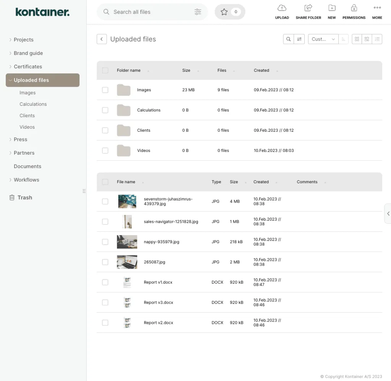391x381 pixels.
Task: Switch to list view
Action: (377, 39)
